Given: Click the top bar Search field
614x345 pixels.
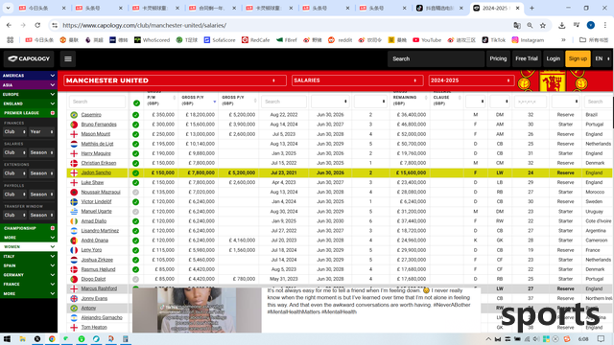Looking at the screenshot, I should pos(436,58).
